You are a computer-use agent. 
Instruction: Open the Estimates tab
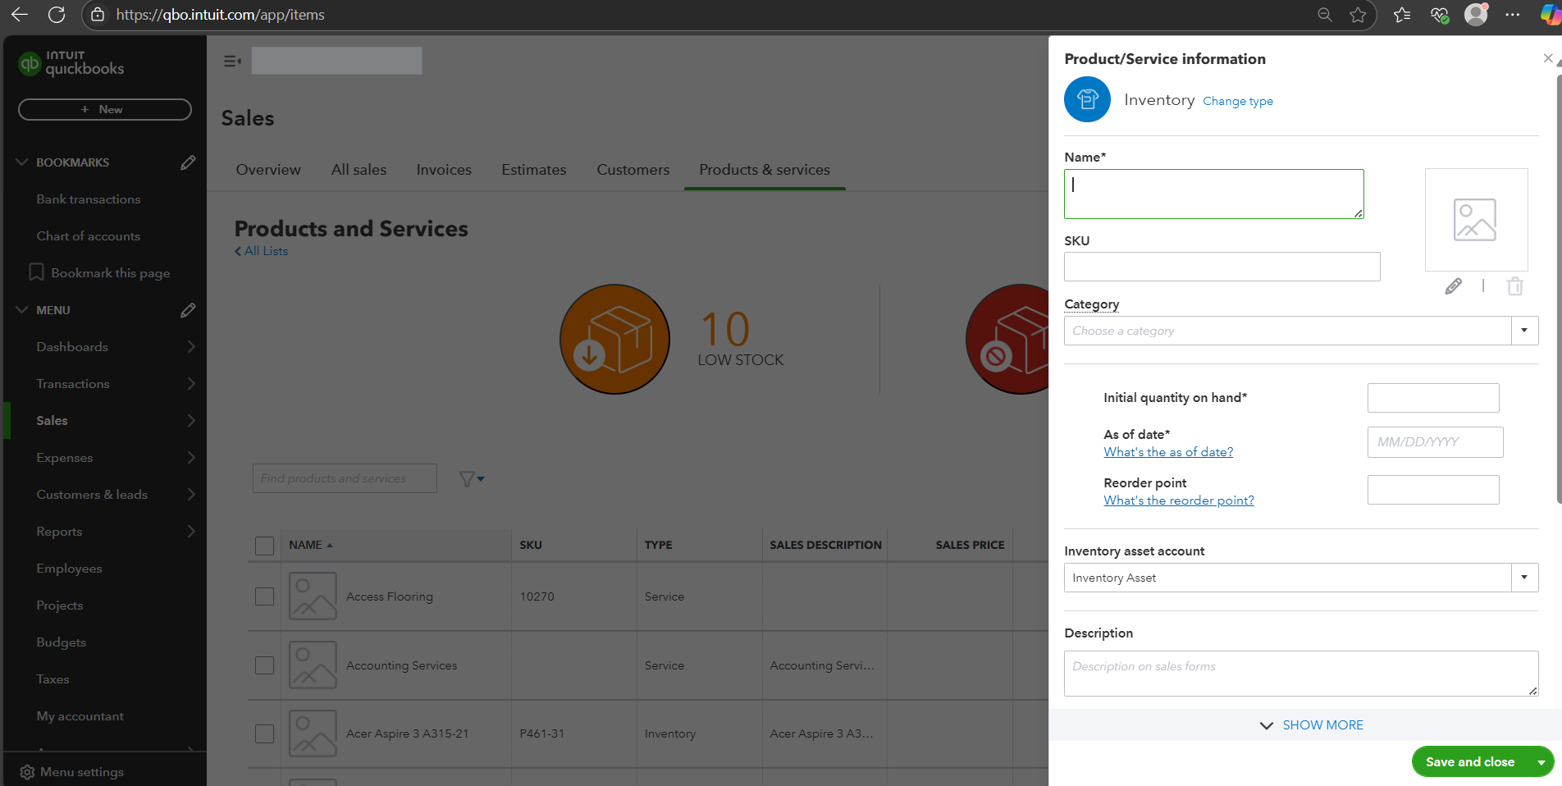coord(534,170)
